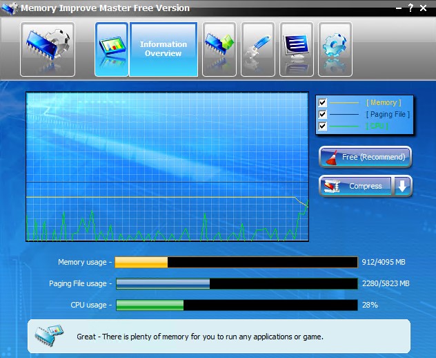Click the 'Great - There is plenty of memory' message
Viewport: 436px width, 358px height.
pyautogui.click(x=200, y=337)
